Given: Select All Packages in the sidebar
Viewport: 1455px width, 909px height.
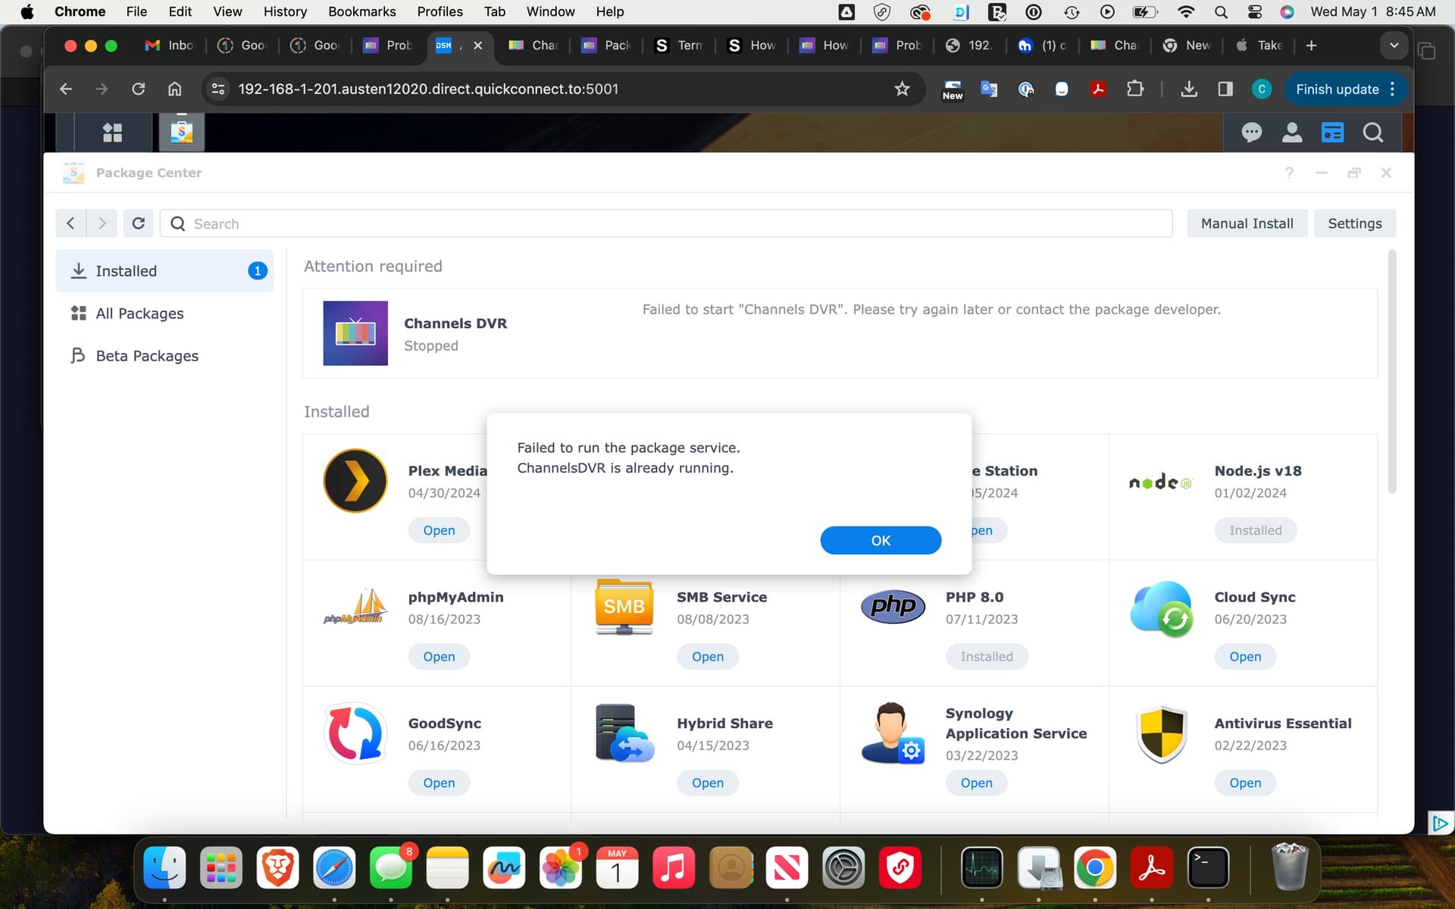Looking at the screenshot, I should point(139,314).
